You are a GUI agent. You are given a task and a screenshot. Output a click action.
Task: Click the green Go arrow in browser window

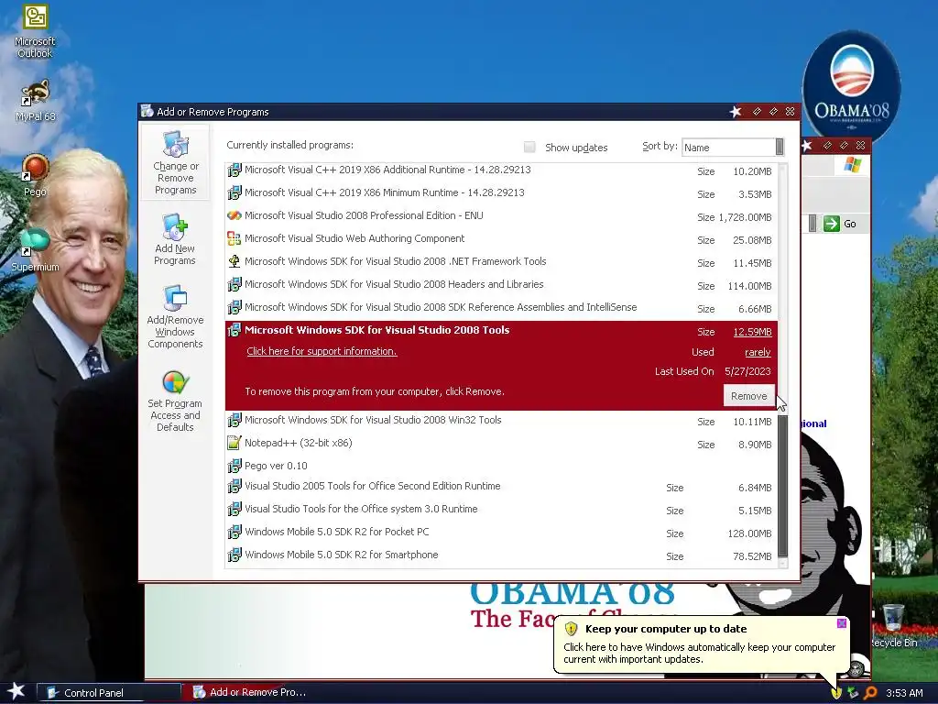coord(832,224)
